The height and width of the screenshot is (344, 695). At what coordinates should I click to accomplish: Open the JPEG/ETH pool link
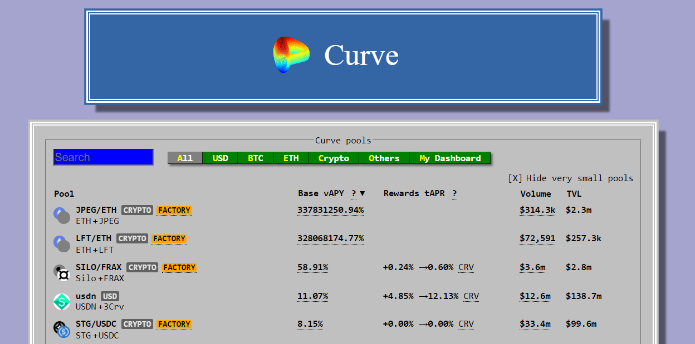click(96, 210)
